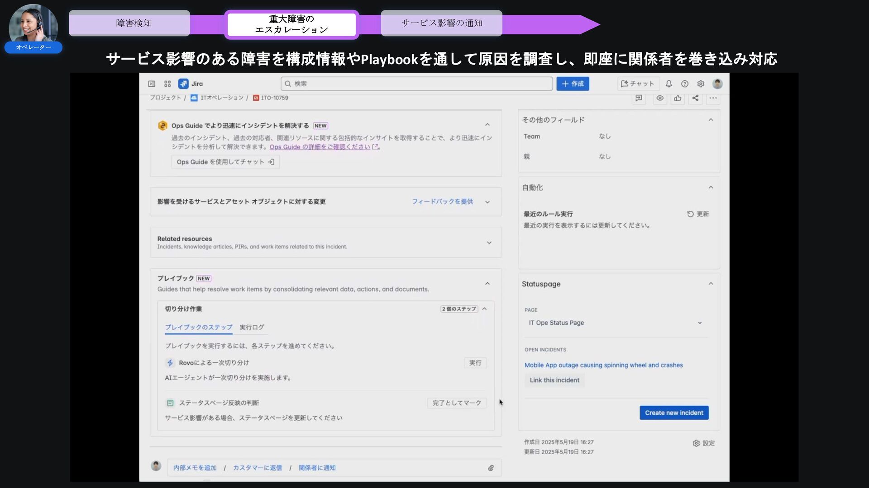Image resolution: width=869 pixels, height=488 pixels.
Task: Click the 実行 button for Rovo step
Action: 475,363
